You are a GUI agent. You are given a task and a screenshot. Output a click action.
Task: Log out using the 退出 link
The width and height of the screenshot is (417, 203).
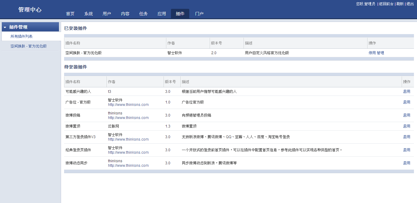tap(410, 4)
